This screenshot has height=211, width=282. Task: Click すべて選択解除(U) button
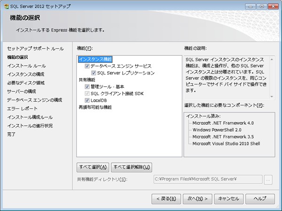click(132, 167)
